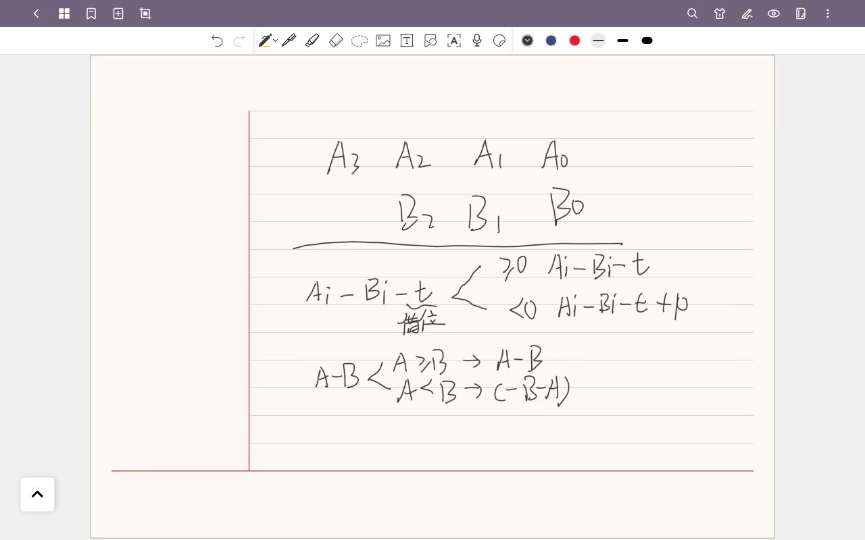The height and width of the screenshot is (540, 865).
Task: Toggle reading view eye icon
Action: pos(774,13)
